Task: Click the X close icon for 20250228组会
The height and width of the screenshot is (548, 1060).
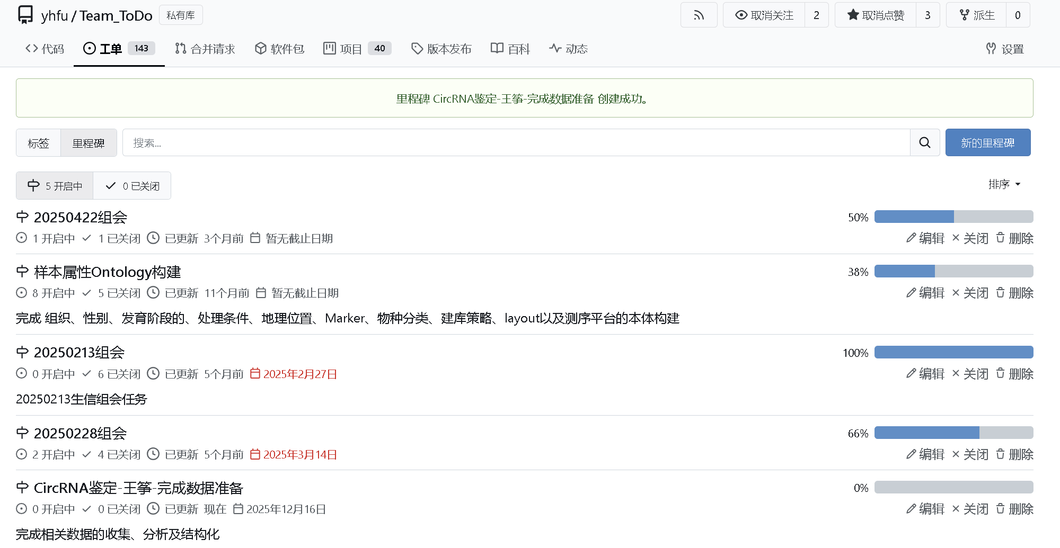Action: pyautogui.click(x=956, y=454)
